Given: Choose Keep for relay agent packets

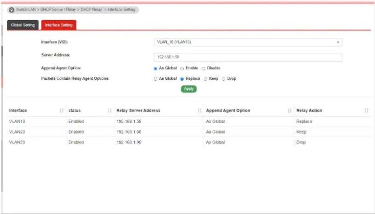Looking at the screenshot, I should point(205,79).
